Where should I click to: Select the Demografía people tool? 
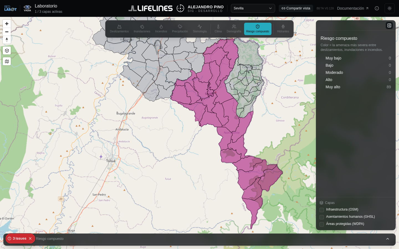pyautogui.click(x=234, y=29)
